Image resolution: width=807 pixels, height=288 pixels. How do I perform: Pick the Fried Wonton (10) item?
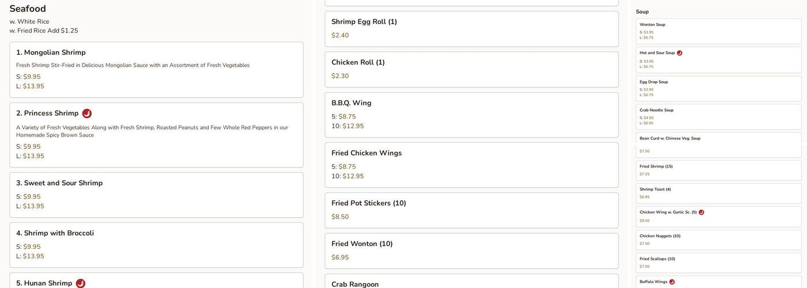click(x=471, y=251)
